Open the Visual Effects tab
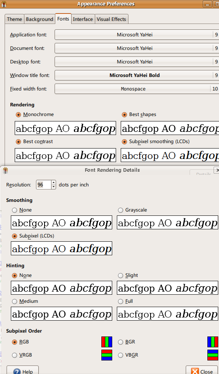This screenshot has height=374, width=219. pyautogui.click(x=111, y=19)
